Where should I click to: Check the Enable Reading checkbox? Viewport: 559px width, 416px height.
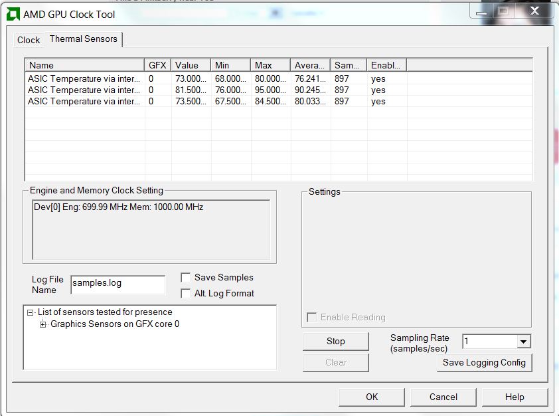pos(311,317)
